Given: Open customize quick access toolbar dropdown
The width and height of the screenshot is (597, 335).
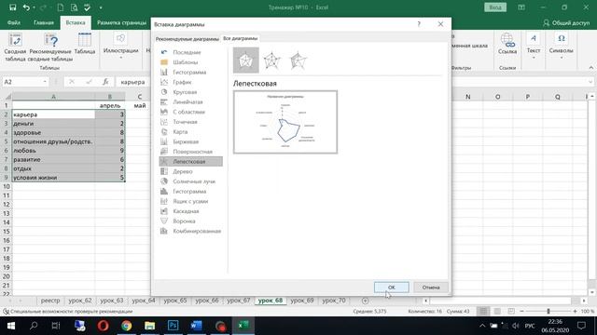Looking at the screenshot, I should click(101, 7).
